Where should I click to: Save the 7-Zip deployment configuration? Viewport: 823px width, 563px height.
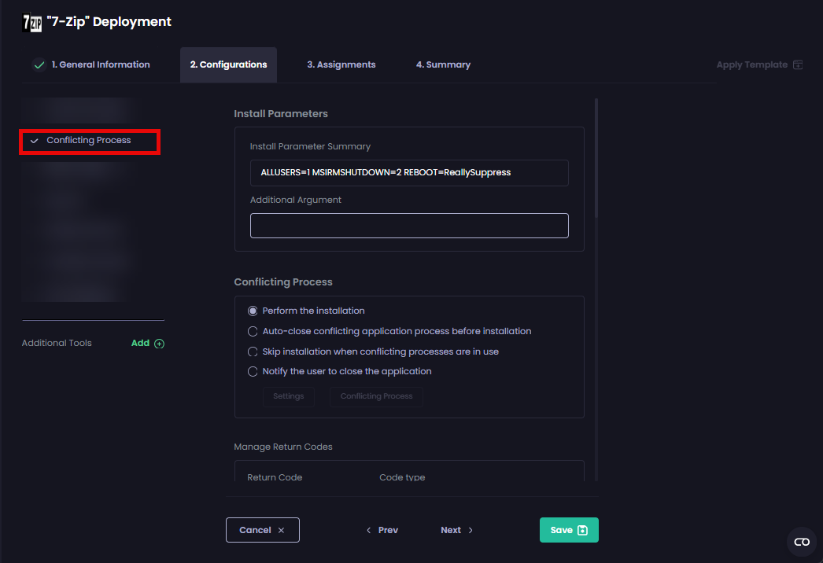(569, 529)
